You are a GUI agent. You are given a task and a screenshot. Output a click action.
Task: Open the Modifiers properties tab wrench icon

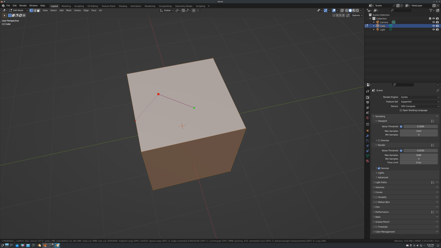(368, 136)
